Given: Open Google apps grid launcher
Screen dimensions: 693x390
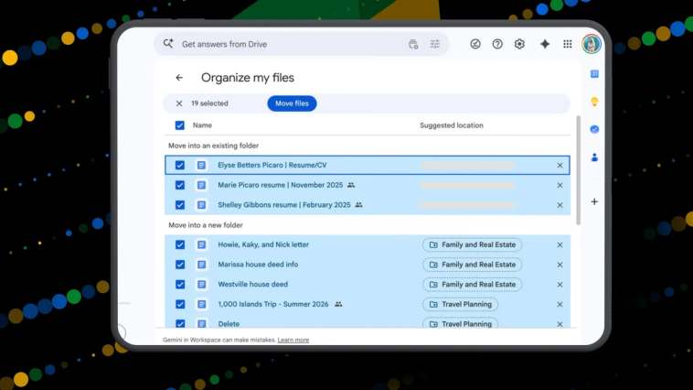Looking at the screenshot, I should (568, 44).
